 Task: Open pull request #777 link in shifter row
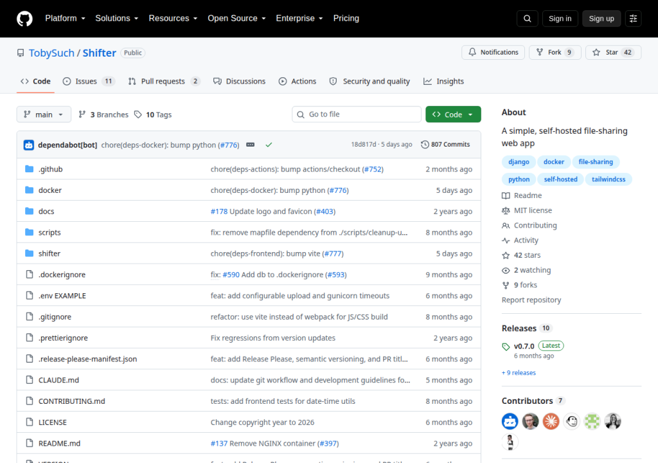[333, 253]
